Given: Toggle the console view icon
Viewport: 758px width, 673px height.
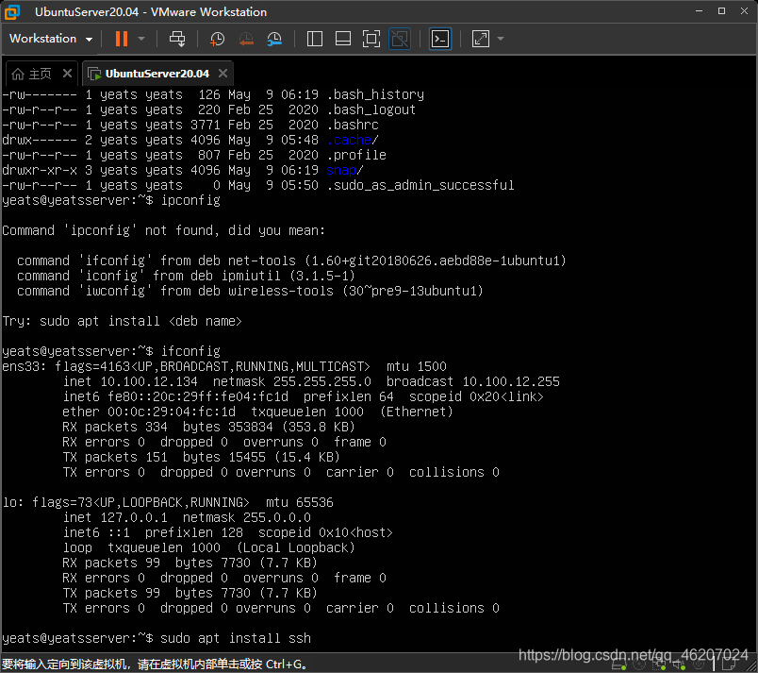Looking at the screenshot, I should [440, 39].
